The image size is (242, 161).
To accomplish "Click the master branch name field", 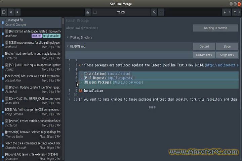I will [121, 12].
